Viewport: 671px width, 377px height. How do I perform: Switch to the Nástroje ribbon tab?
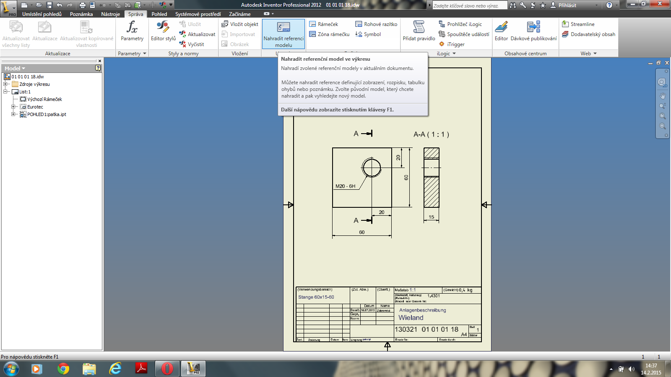pyautogui.click(x=111, y=14)
